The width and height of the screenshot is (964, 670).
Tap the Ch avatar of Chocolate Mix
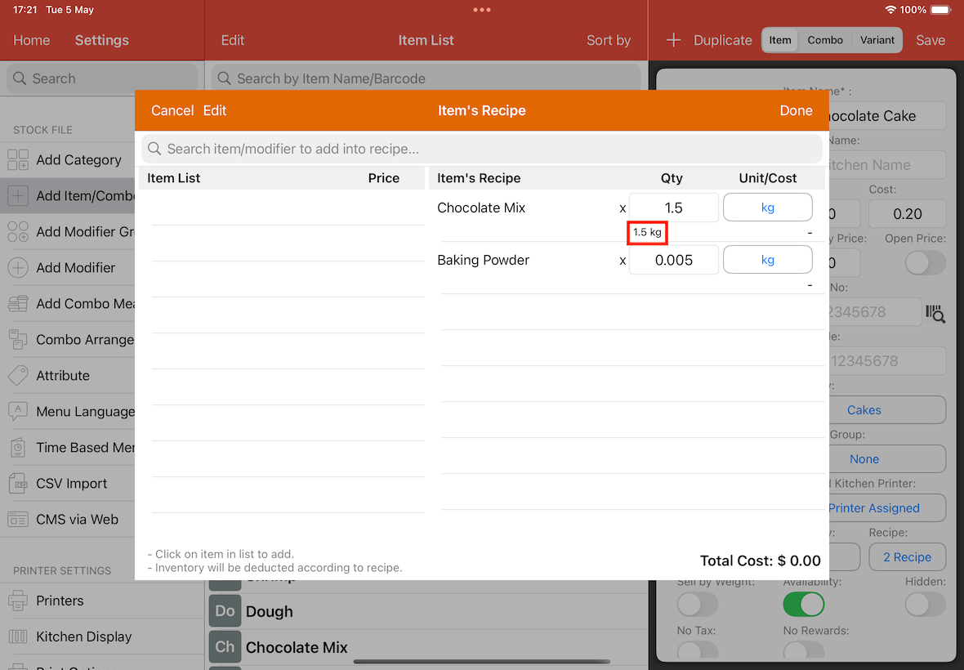point(225,647)
